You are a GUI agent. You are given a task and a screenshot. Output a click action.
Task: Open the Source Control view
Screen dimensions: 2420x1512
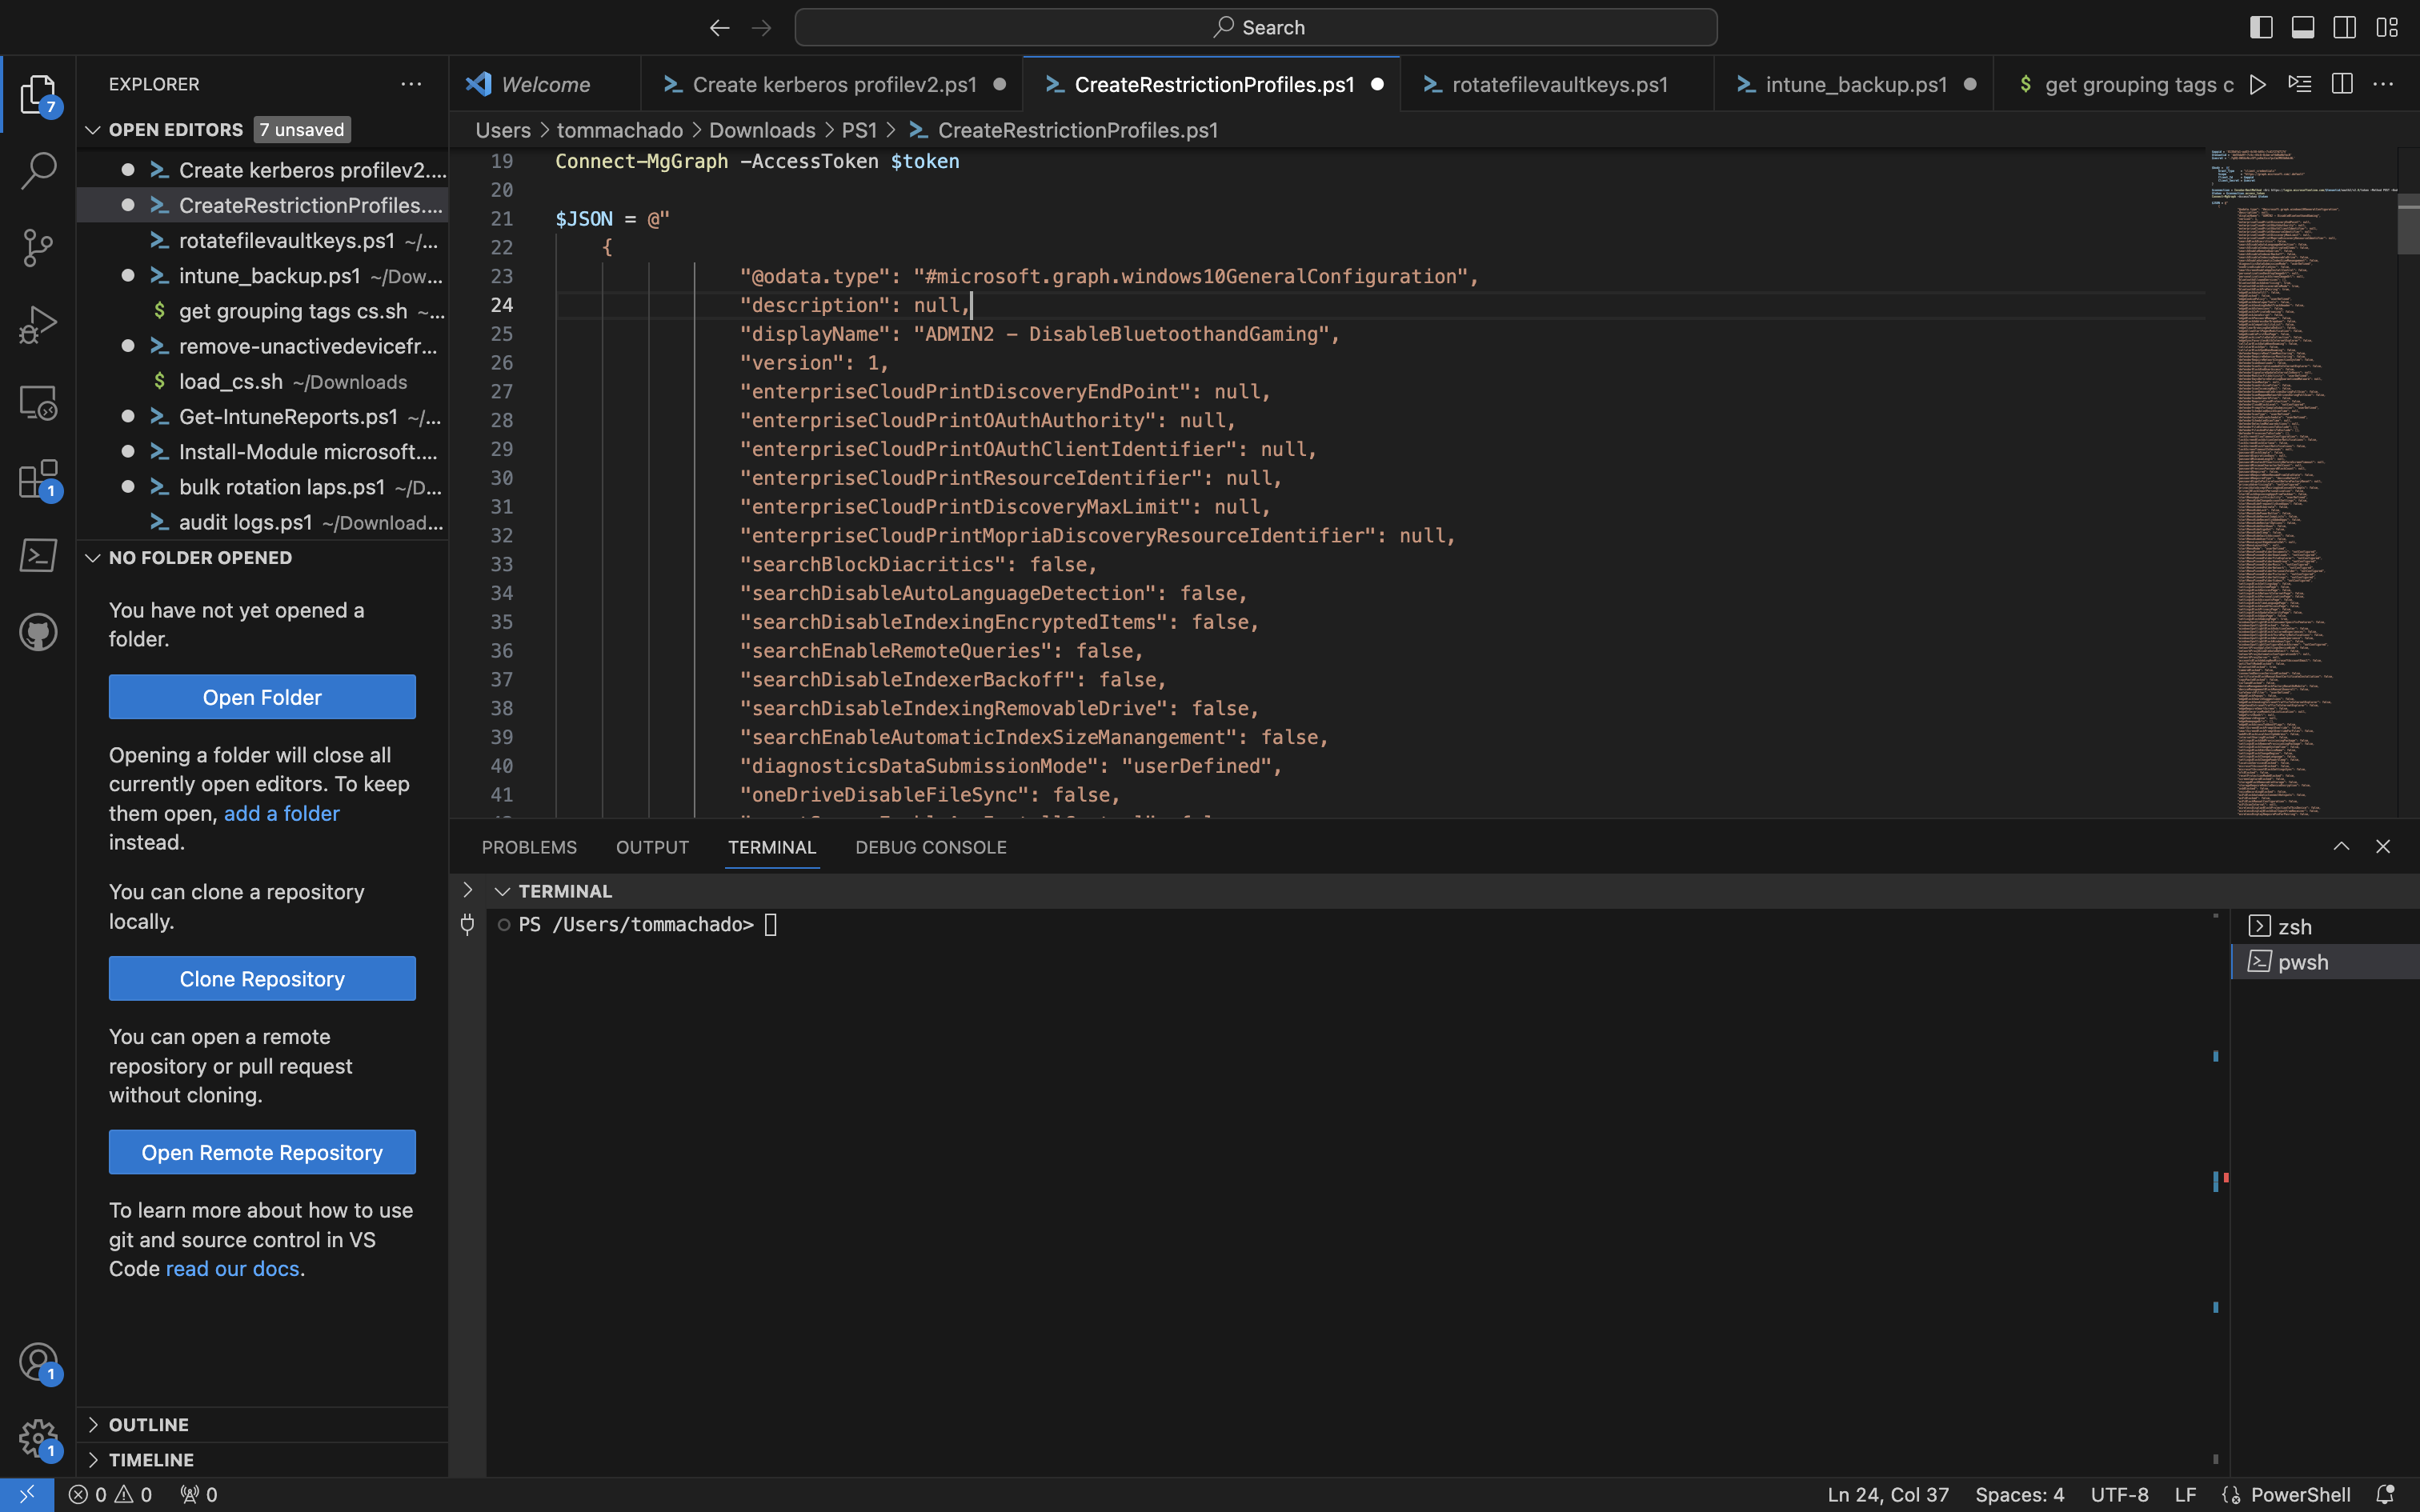(x=37, y=247)
